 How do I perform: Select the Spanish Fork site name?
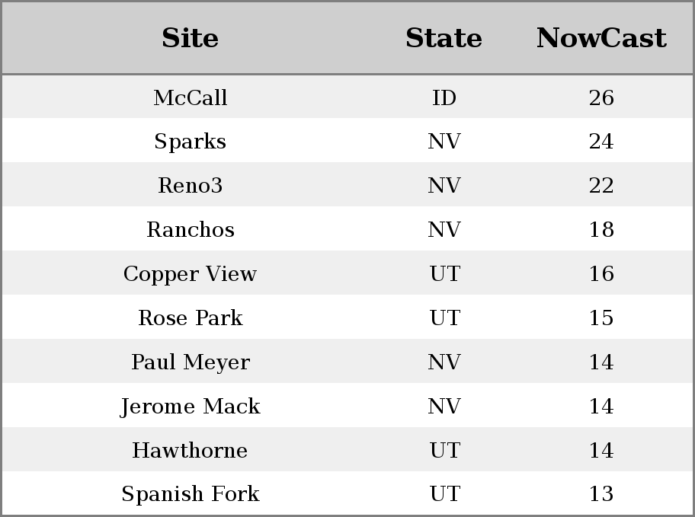click(190, 494)
